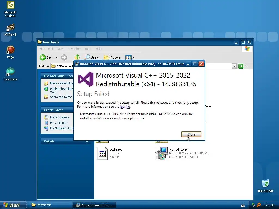Select the VC_redist.x64 installer icon

click(162, 153)
